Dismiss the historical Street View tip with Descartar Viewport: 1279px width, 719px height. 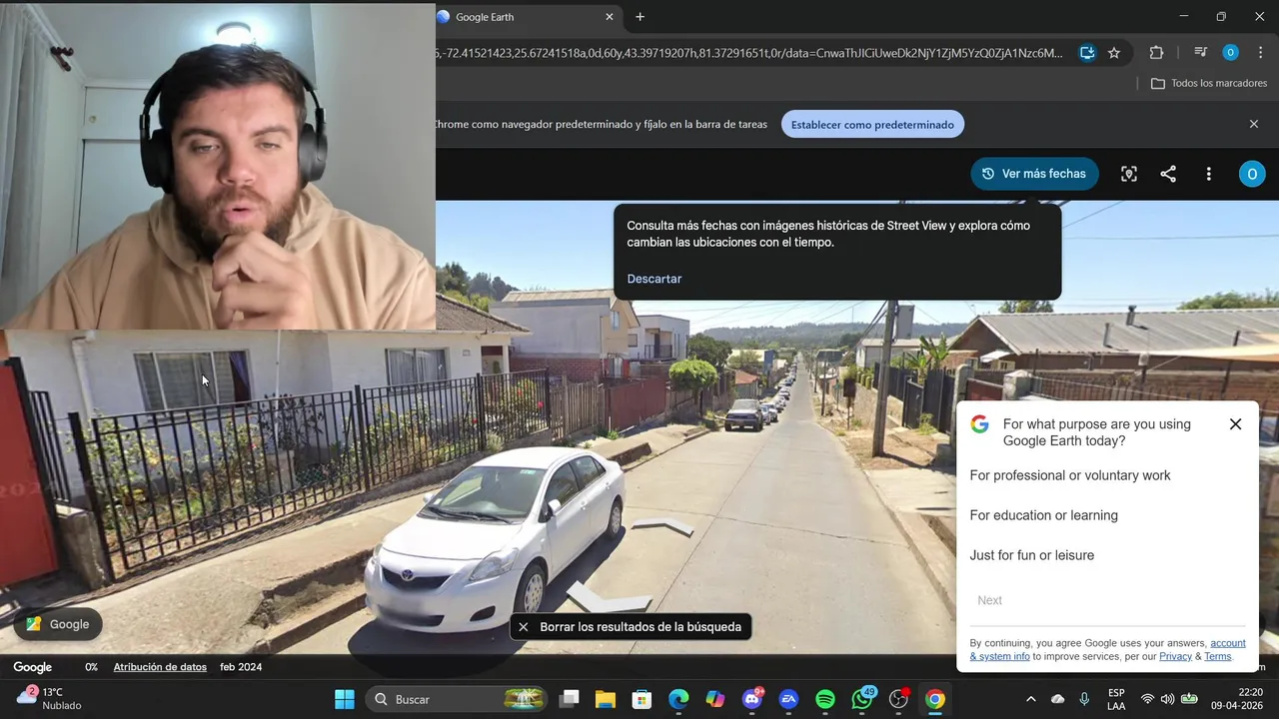(654, 279)
